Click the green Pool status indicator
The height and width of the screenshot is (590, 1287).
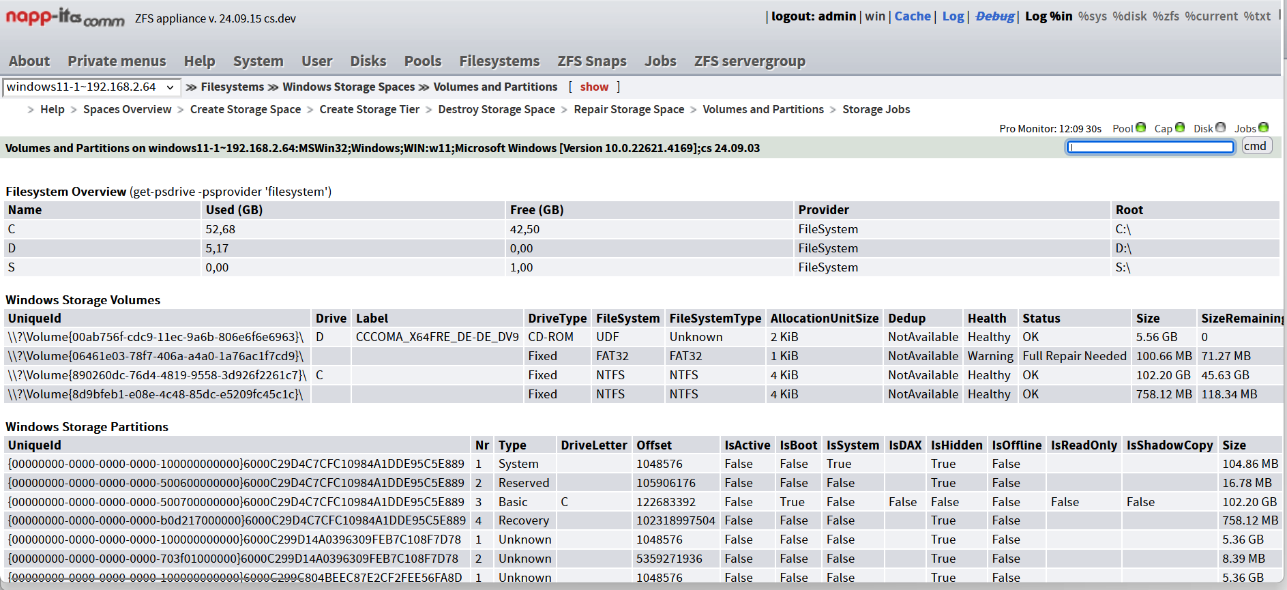(x=1140, y=128)
